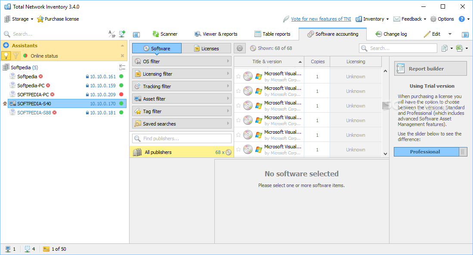The image size is (473, 255).
Task: Select the Software sub-tab
Action: [x=157, y=48]
